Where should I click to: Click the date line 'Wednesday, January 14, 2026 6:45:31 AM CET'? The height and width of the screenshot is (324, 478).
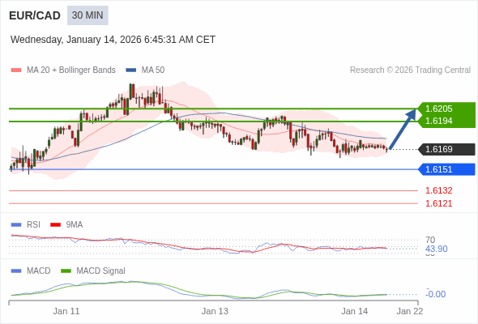113,40
